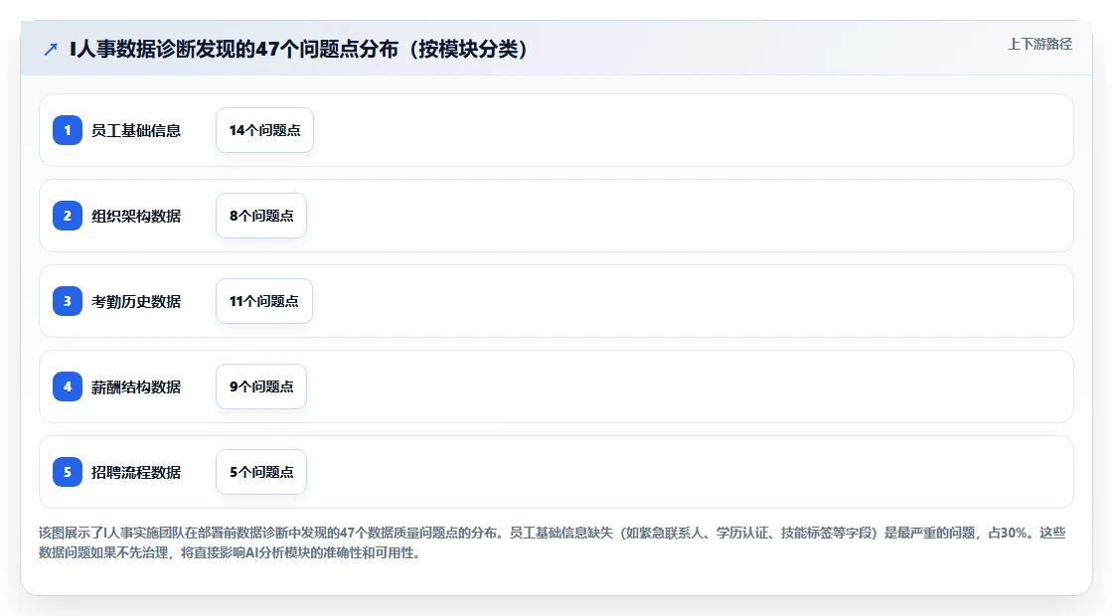Screen dimensions: 1113x616
Task: Select the 8个问题点 chip
Action: point(261,216)
